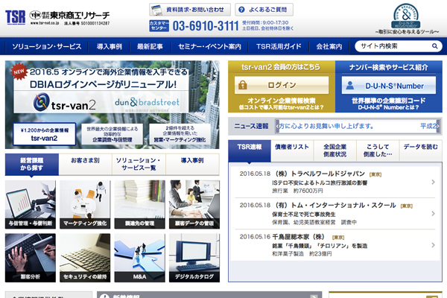
Task: Click the question mark icon beside よくあるご質問
Action: tap(241, 10)
